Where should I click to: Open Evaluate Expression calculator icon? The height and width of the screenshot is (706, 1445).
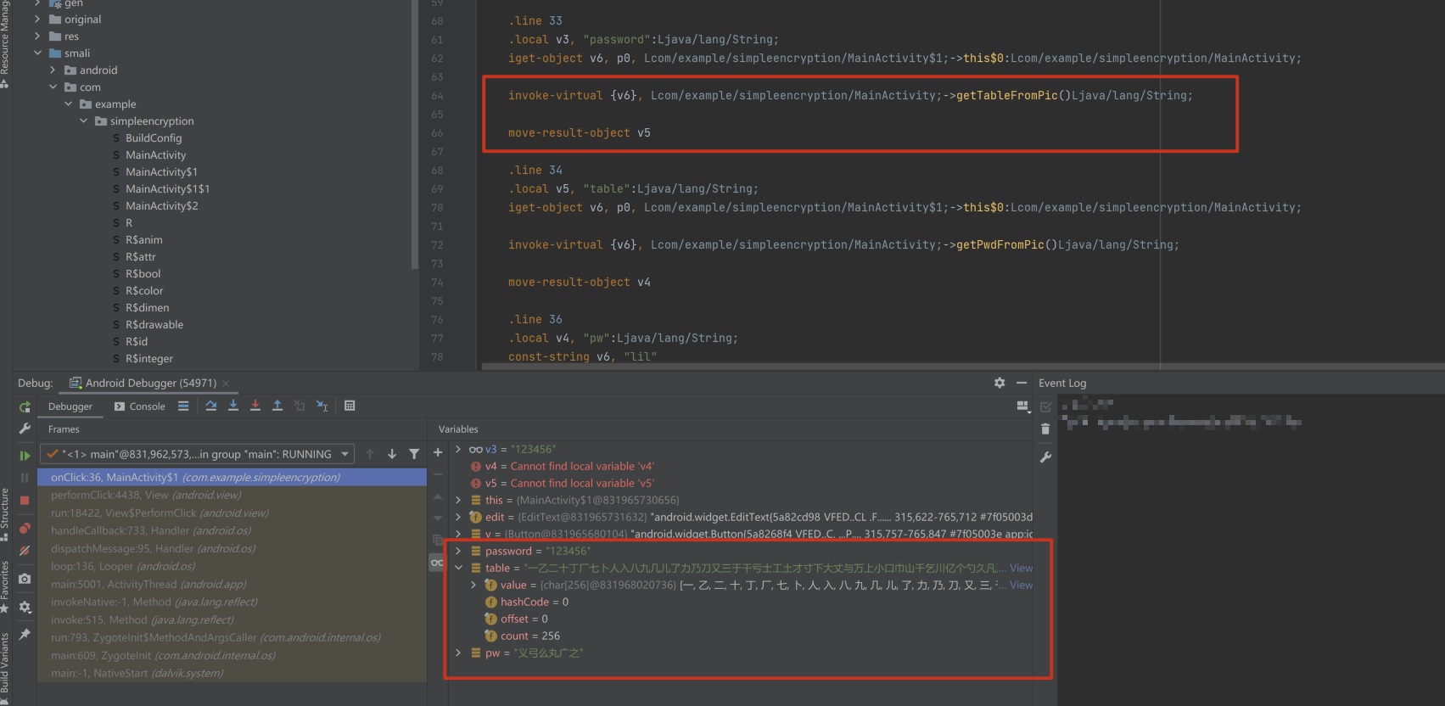tap(350, 406)
